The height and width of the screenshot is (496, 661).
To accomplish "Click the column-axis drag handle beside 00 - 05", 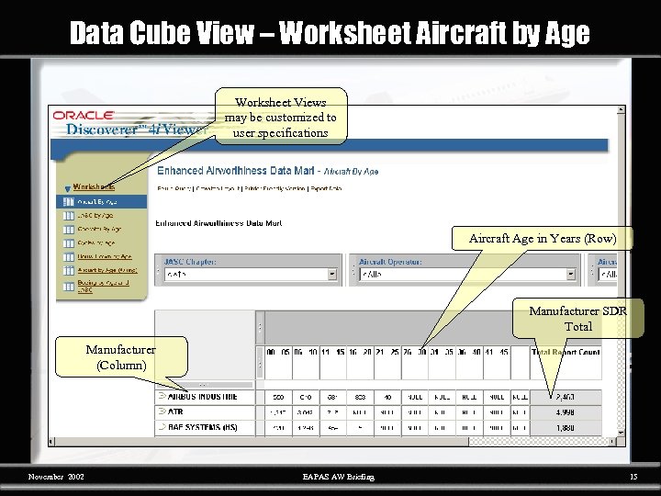I will point(260,363).
